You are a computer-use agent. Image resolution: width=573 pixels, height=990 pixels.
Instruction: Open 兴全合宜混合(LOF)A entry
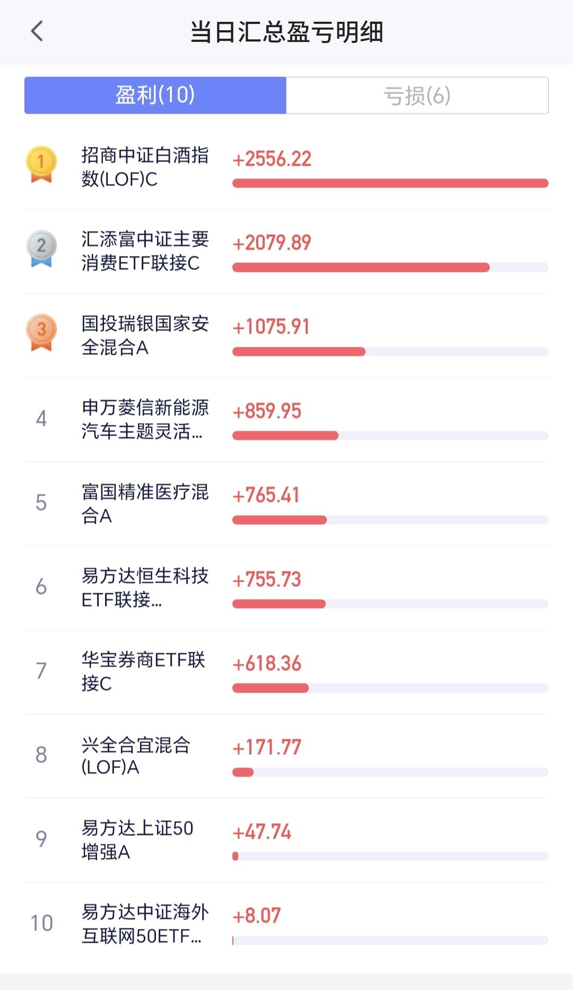(x=286, y=756)
